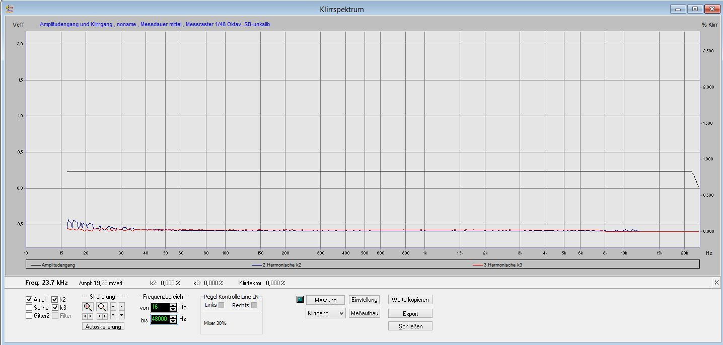The height and width of the screenshot is (345, 723).
Task: Click the zoom-out magnifier under Skalierung
Action: click(x=102, y=307)
